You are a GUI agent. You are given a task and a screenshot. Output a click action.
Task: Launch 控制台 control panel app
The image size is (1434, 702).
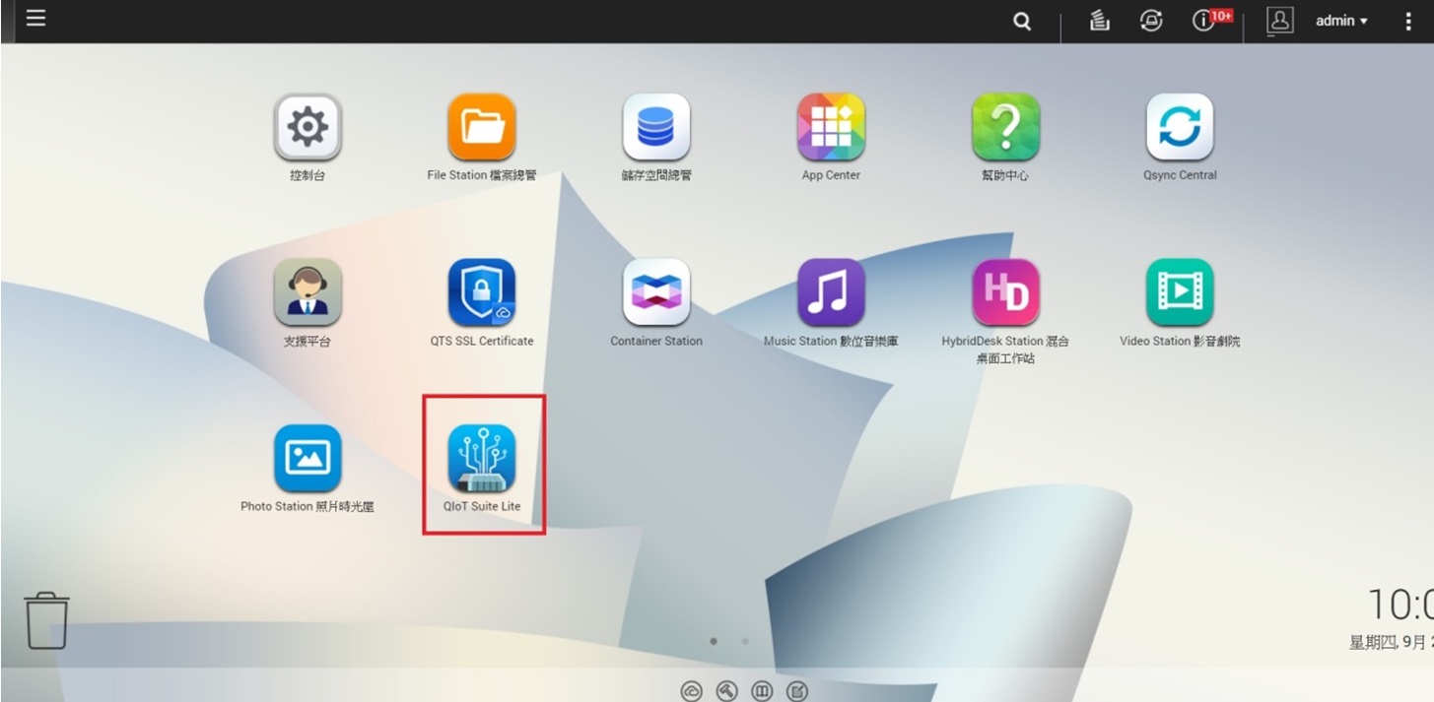307,127
